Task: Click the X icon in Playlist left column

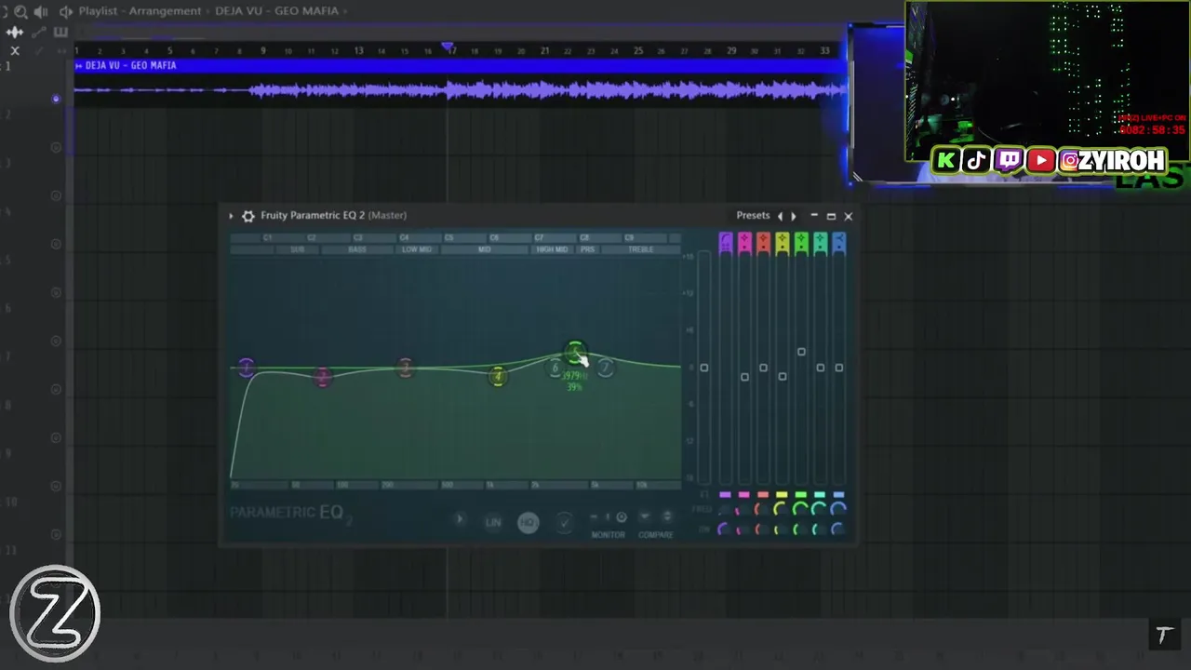Action: click(15, 50)
